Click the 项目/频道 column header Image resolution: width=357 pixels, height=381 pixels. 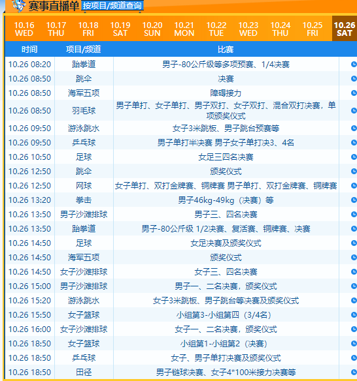[x=84, y=50]
